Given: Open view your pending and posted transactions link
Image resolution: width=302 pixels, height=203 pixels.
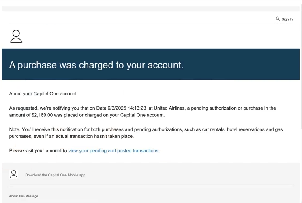Looking at the screenshot, I should 113,151.
